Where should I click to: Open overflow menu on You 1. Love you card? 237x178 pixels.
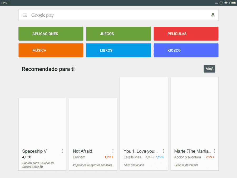coord(164,151)
